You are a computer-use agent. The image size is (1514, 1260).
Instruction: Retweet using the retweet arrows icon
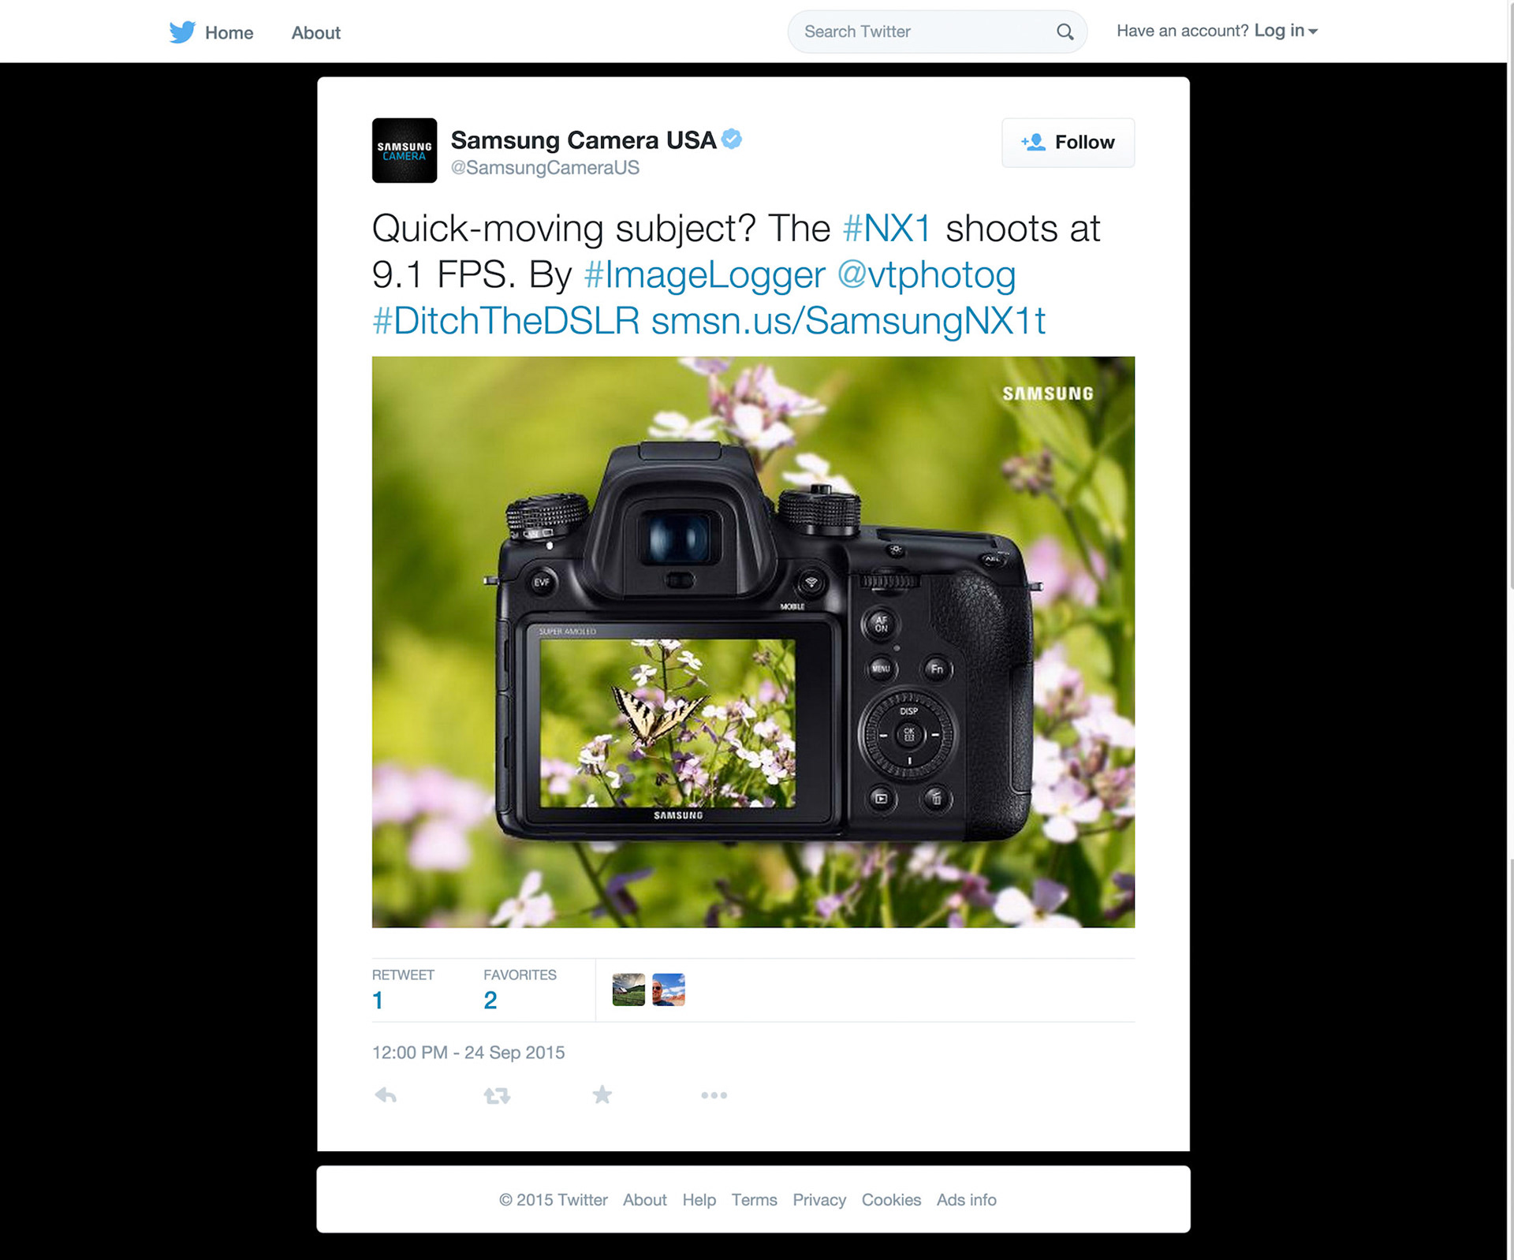(x=497, y=1095)
